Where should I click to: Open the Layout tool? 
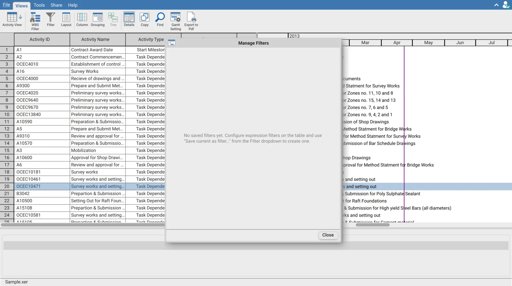pyautogui.click(x=66, y=20)
